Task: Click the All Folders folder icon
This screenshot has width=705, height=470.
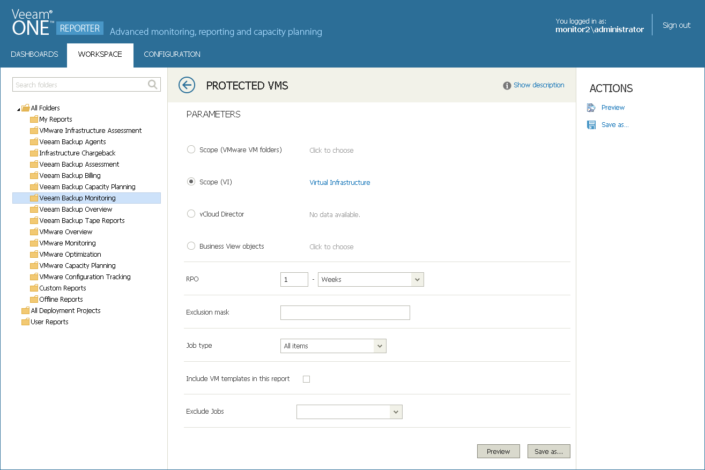Action: (25, 108)
